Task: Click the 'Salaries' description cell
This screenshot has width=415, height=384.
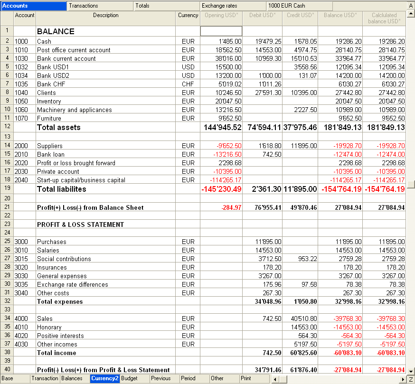Action: 105,250
